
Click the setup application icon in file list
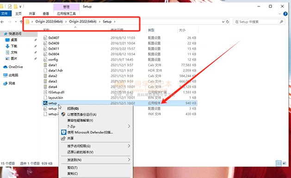pos(45,103)
